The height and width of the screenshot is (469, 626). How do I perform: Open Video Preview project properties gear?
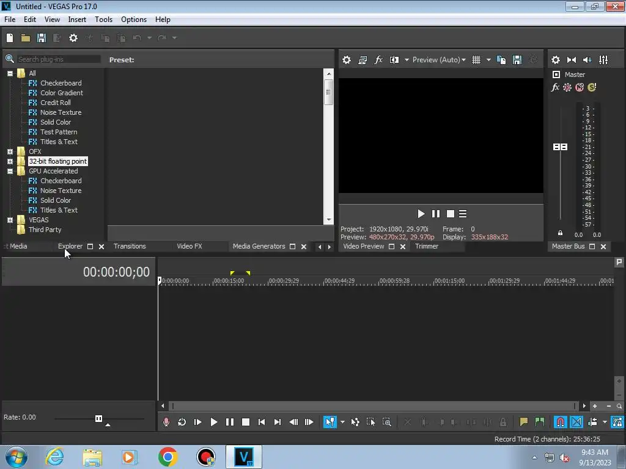pos(347,60)
